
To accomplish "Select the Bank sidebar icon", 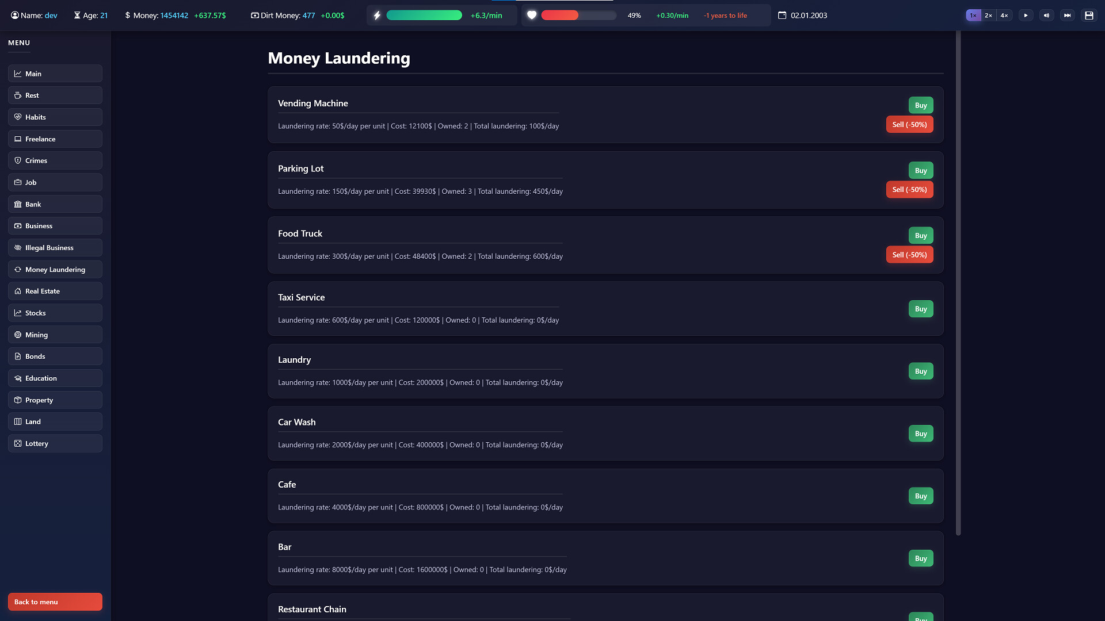I will (x=18, y=204).
